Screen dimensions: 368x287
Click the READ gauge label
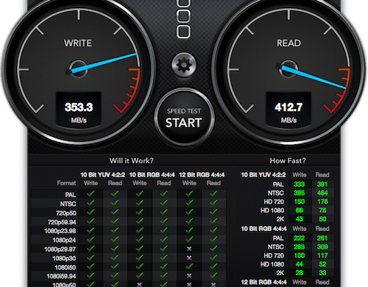289,43
